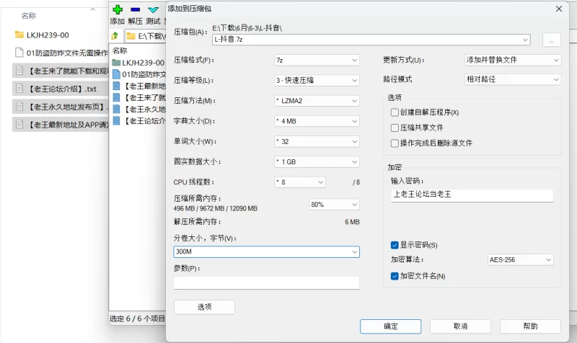The image size is (577, 343).
Task: Select 01防盗防炸 file icon in 7-Zip list
Action: 116,74
